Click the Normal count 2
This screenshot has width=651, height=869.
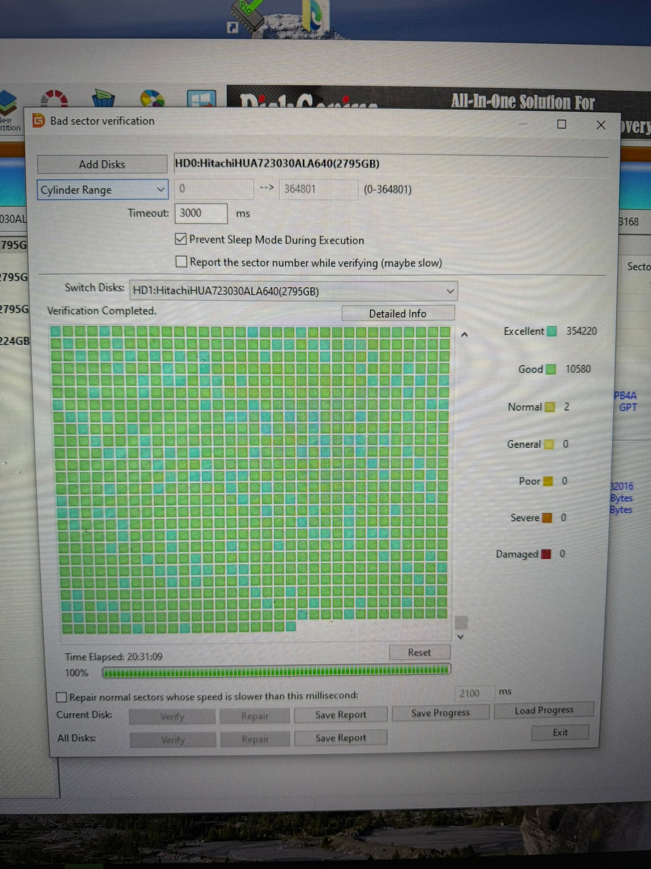click(566, 407)
